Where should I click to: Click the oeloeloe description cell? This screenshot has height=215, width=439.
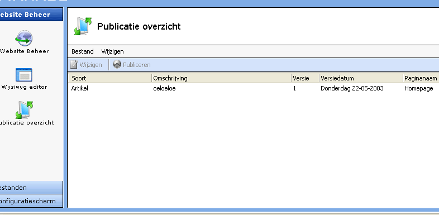click(x=165, y=88)
